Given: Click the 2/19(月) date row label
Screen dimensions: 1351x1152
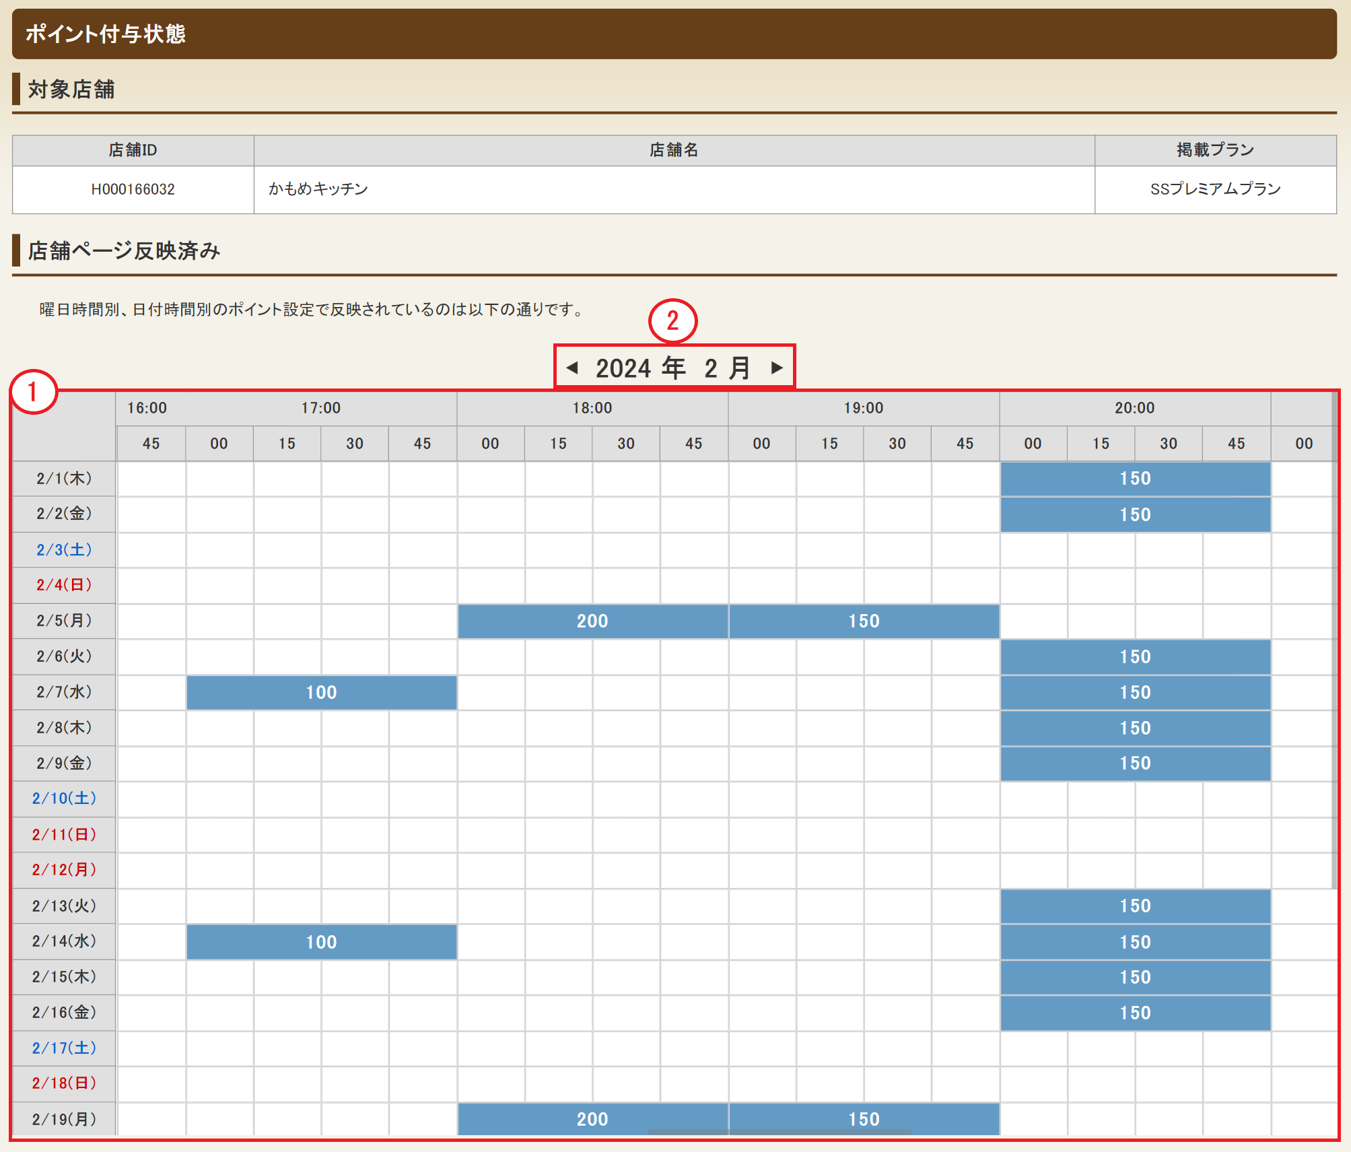Looking at the screenshot, I should click(64, 1119).
